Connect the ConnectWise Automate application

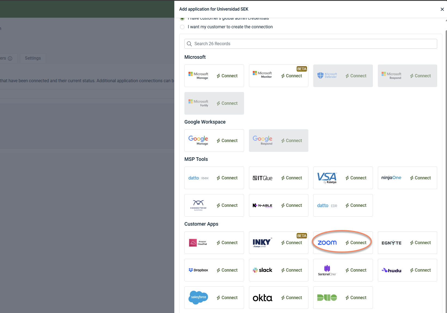click(x=227, y=205)
